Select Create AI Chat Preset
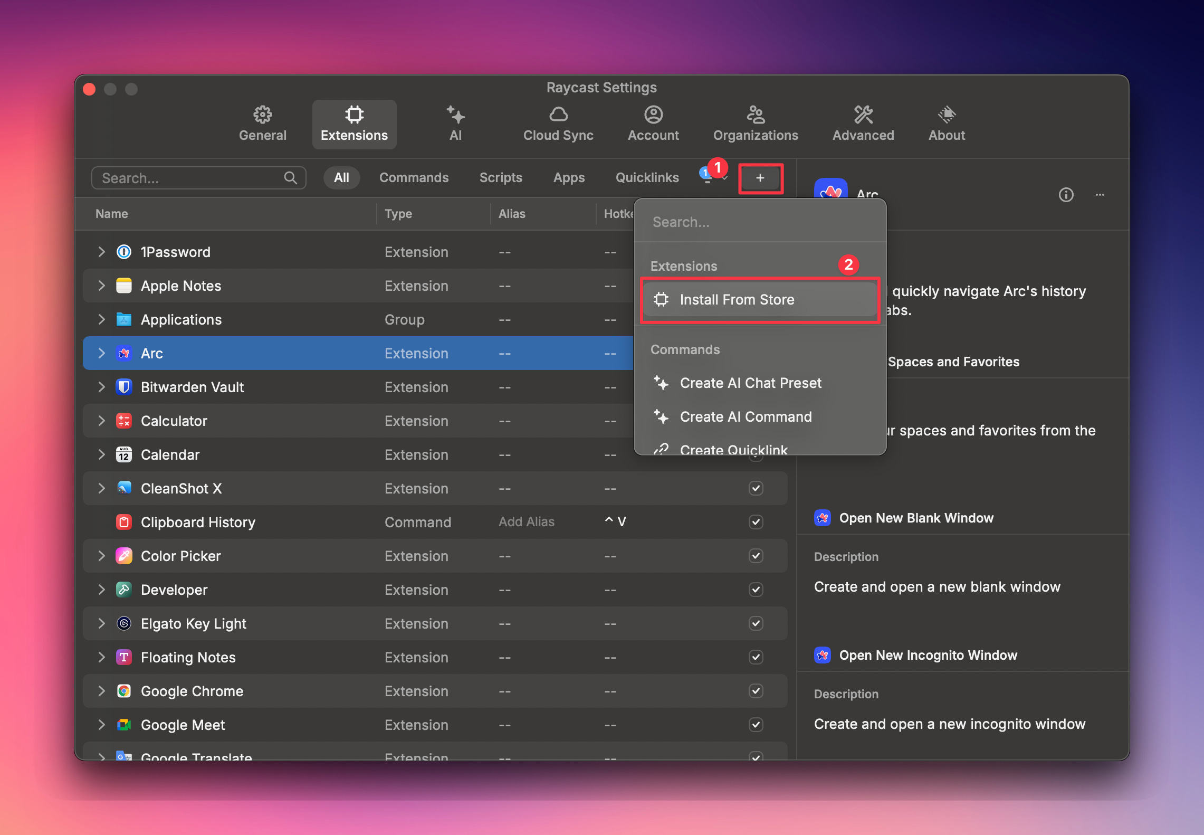The width and height of the screenshot is (1204, 835). coord(760,383)
